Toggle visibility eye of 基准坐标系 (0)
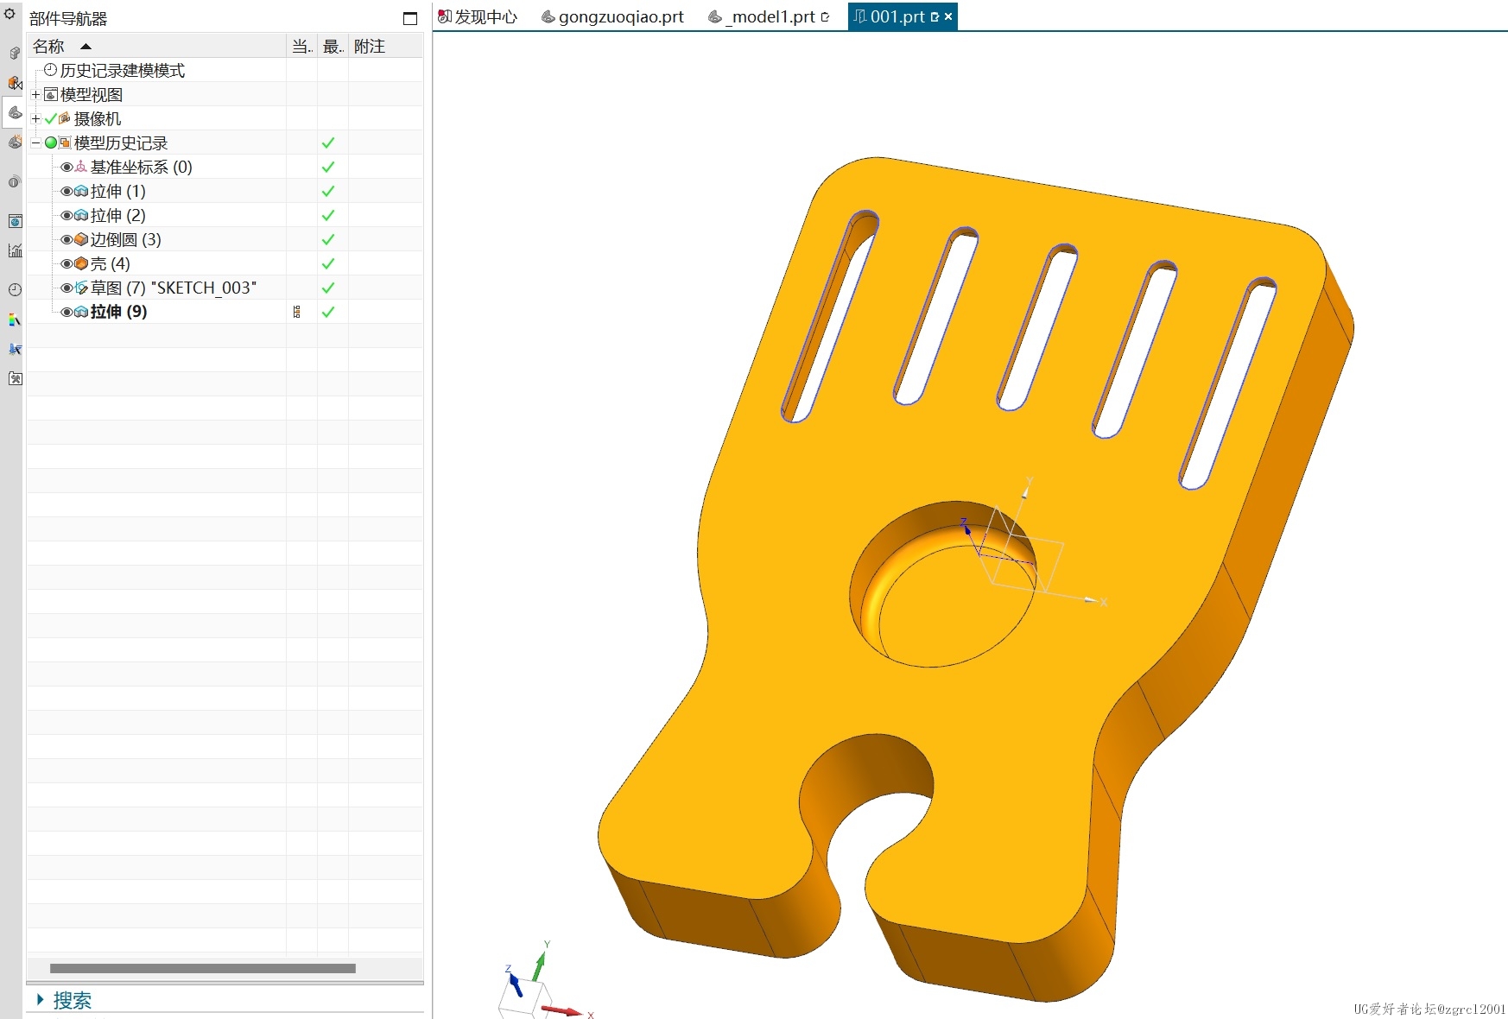The height and width of the screenshot is (1019, 1508). tap(67, 167)
